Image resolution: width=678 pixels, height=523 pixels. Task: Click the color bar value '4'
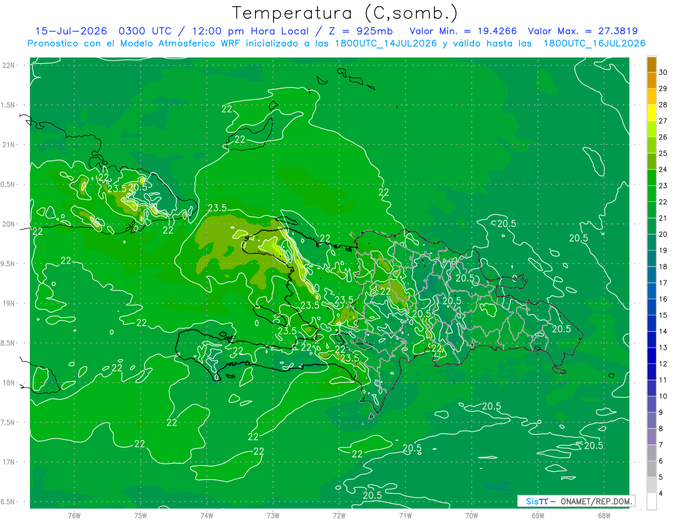coord(661,494)
